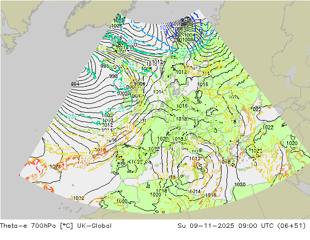The width and height of the screenshot is (310, 240).
Task: Click the "994" isobar label
Action: tap(75, 84)
